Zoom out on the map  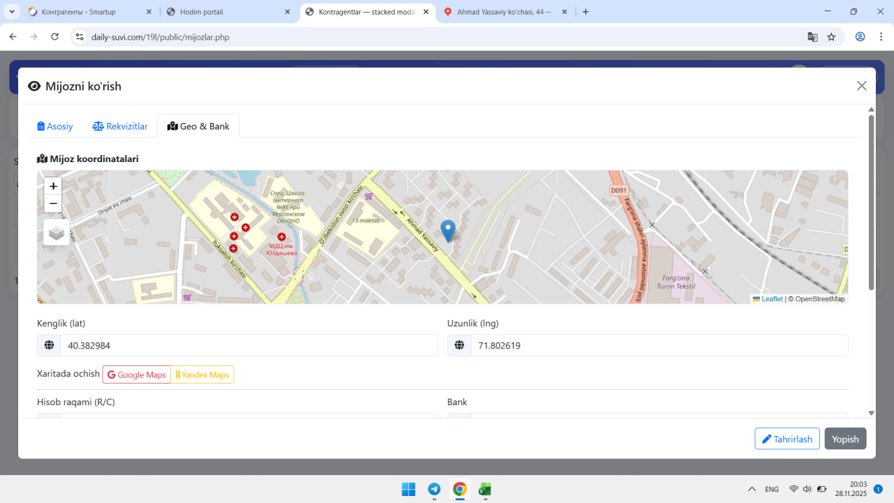(x=53, y=204)
